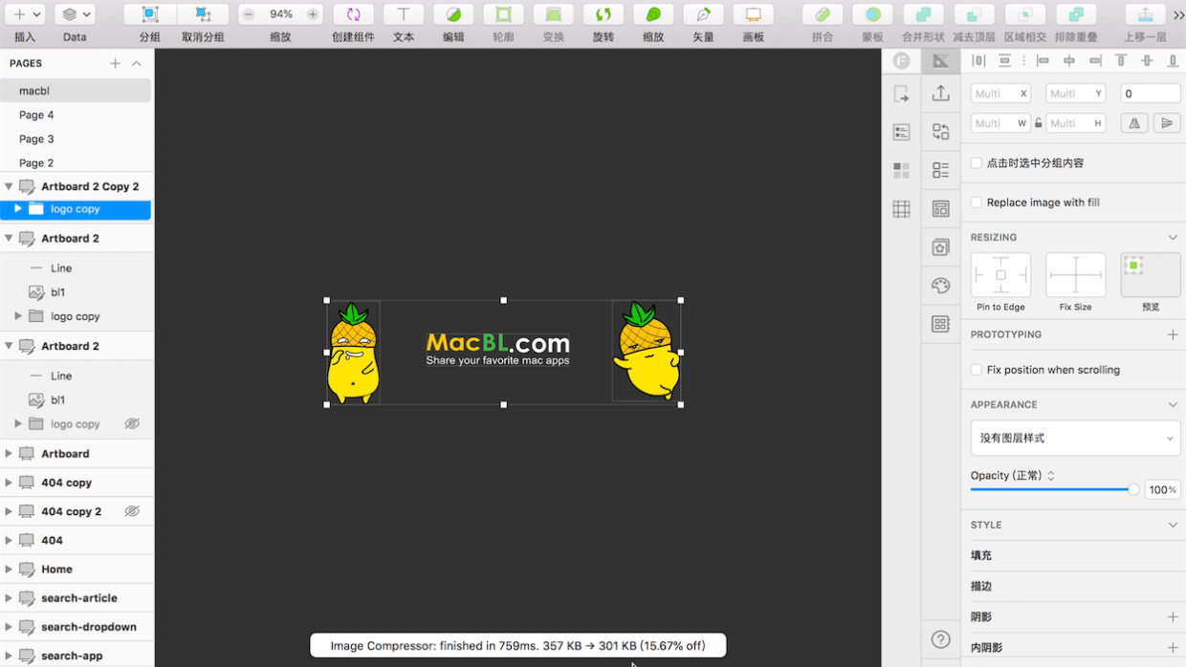The width and height of the screenshot is (1186, 667).
Task: Select the search-app artboard layer
Action: 77,656
